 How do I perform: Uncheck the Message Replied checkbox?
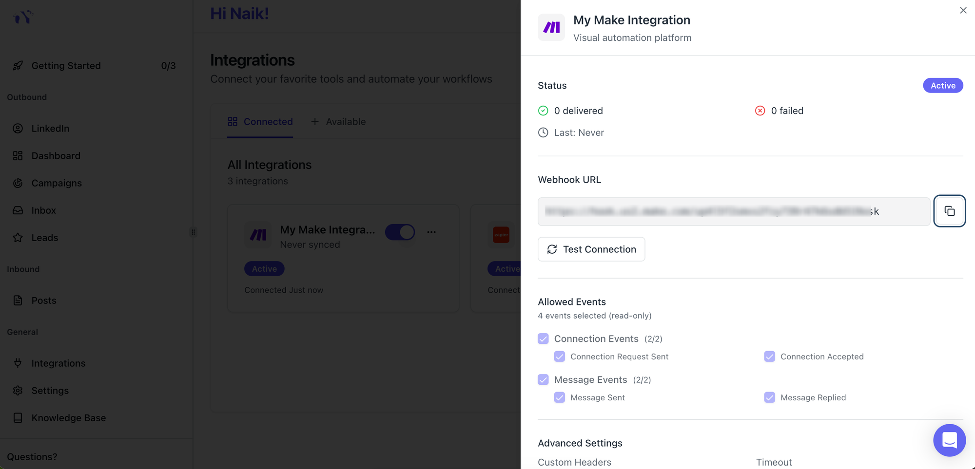[769, 398]
